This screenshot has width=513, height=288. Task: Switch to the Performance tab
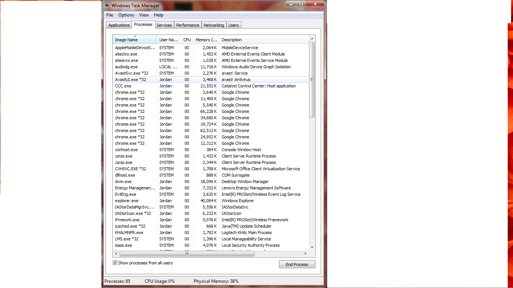click(188, 25)
